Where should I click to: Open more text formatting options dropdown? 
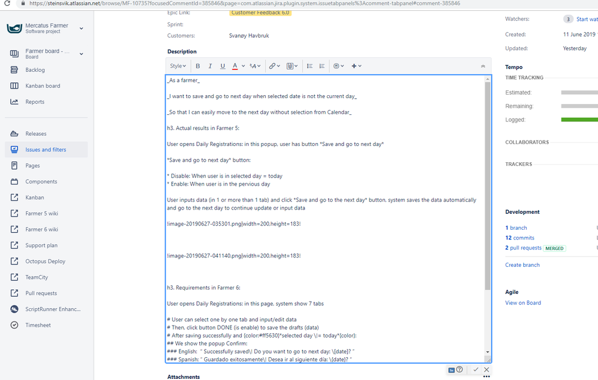[x=255, y=66]
